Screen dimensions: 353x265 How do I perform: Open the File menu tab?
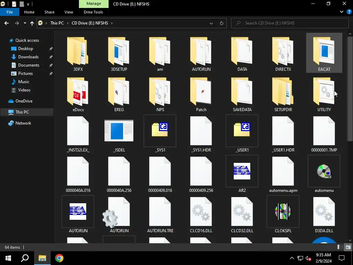click(10, 12)
